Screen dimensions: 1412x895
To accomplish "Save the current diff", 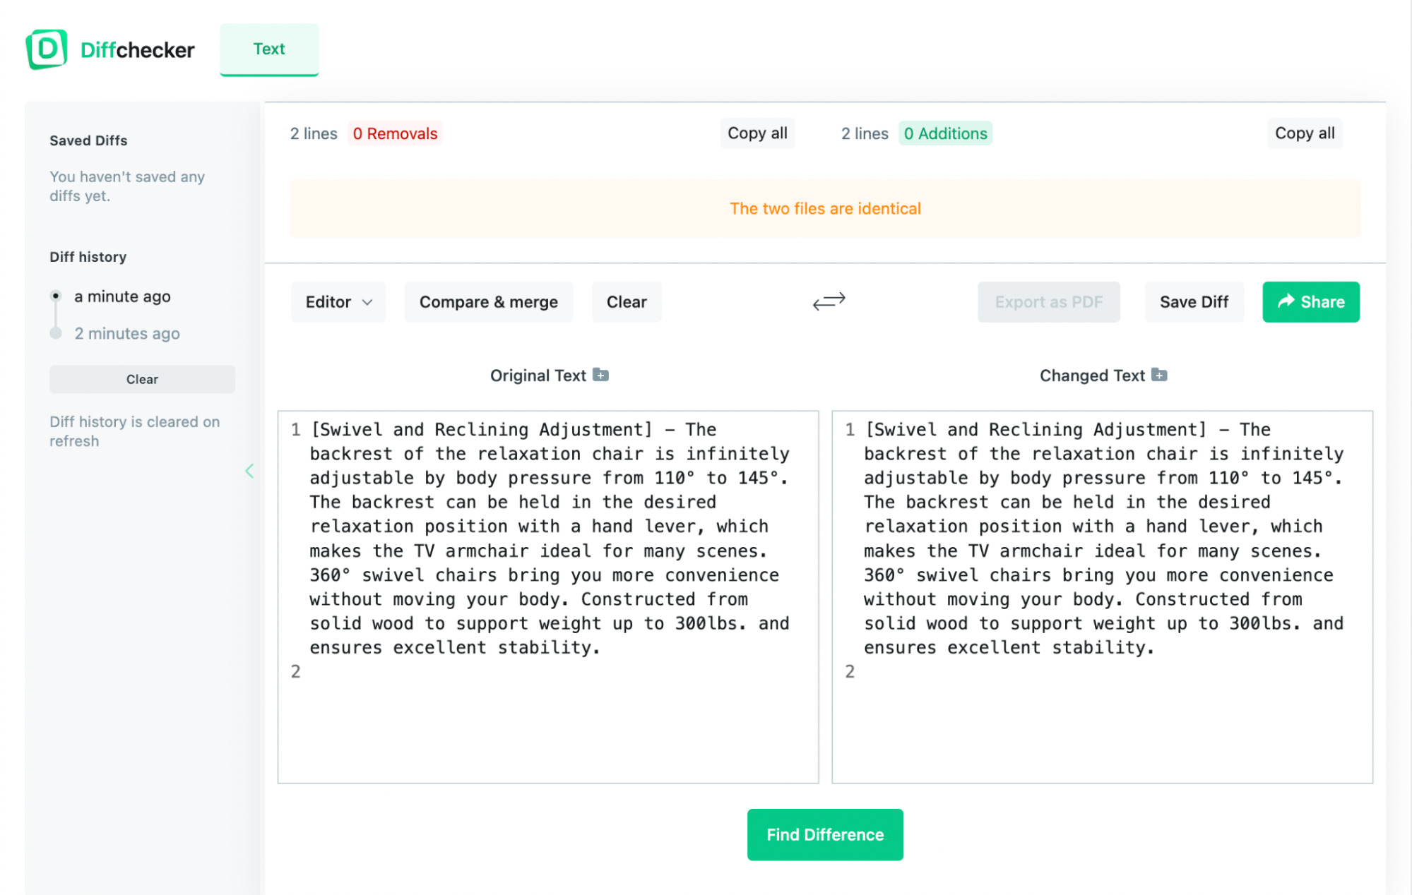I will point(1194,301).
